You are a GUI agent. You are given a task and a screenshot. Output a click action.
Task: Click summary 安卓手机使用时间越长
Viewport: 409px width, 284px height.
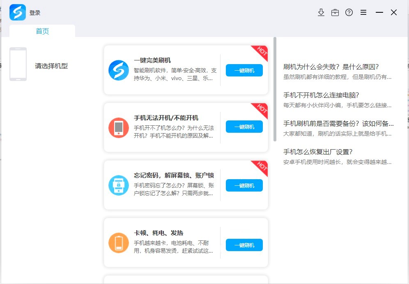coord(337,162)
